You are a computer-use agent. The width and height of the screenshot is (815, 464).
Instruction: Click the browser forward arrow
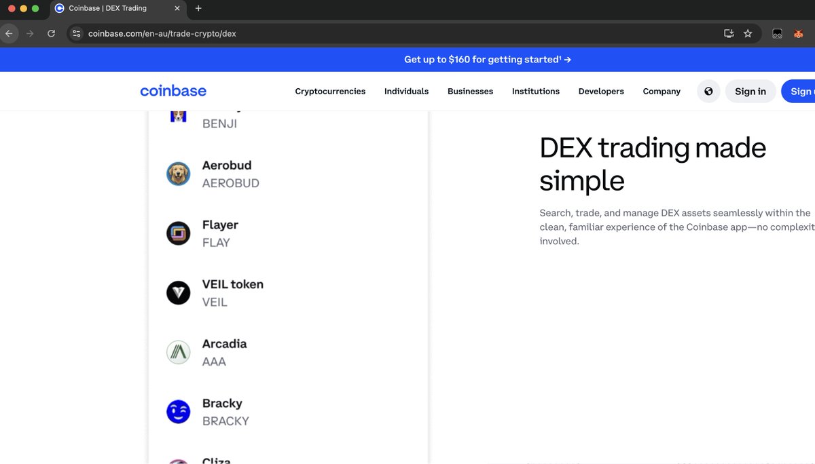(x=30, y=33)
